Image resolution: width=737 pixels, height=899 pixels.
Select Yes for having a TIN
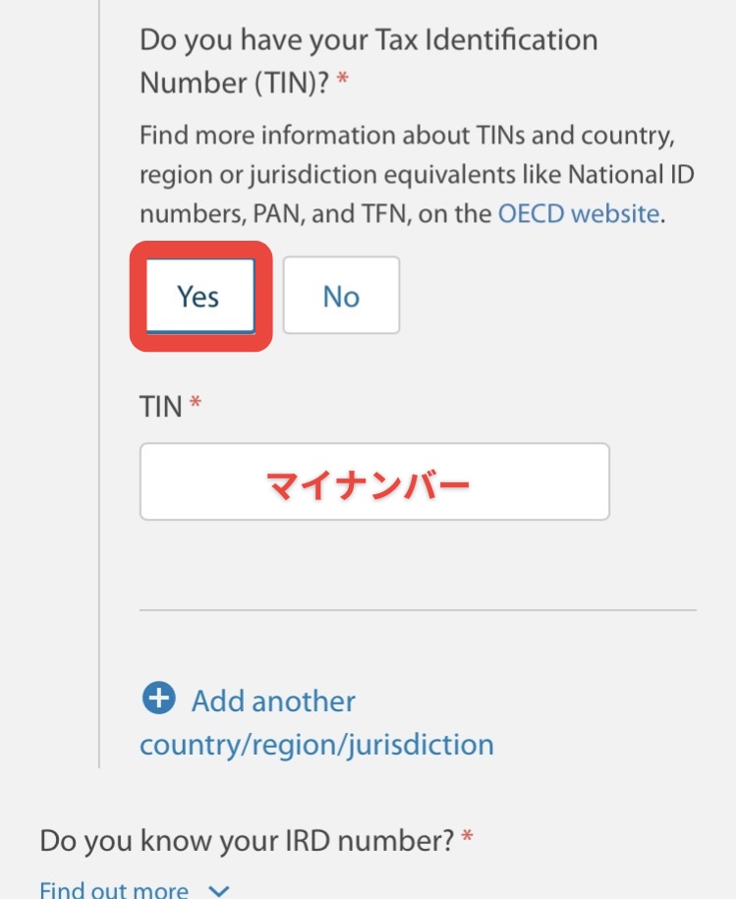pos(199,296)
